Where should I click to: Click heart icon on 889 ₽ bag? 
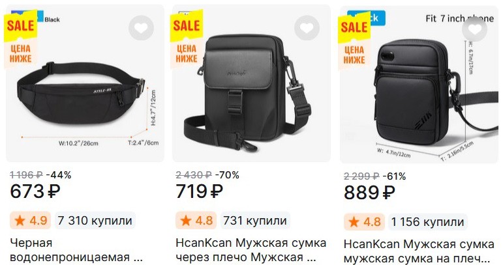click(474, 29)
